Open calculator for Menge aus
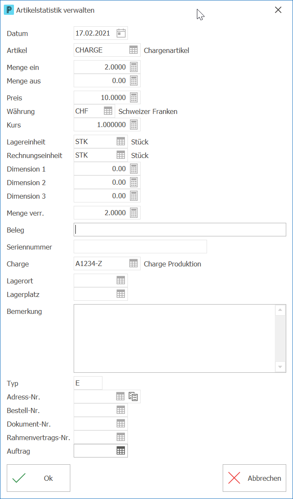Screen dimensions: 293x499 coord(134,80)
